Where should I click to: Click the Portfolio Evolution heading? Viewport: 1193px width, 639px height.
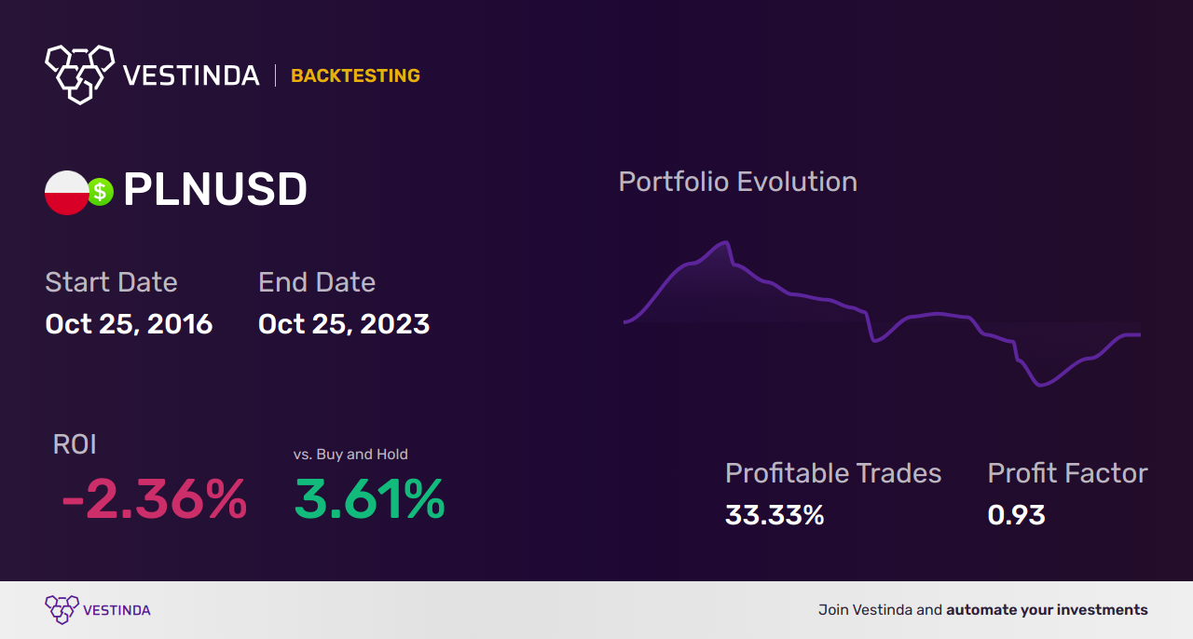tap(738, 182)
